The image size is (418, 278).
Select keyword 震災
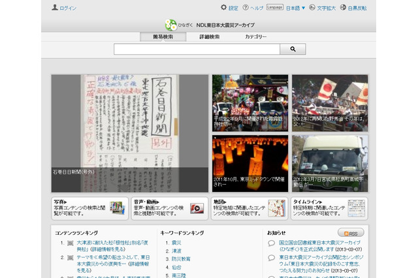coord(176,243)
